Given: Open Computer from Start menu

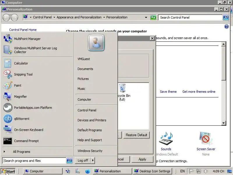Looking at the screenshot, I should (x=84, y=99).
